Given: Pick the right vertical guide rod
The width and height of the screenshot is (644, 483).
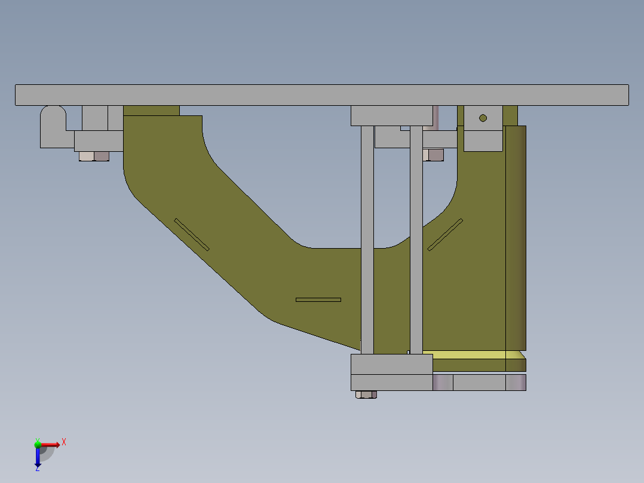Looking at the screenshot, I should 416,240.
